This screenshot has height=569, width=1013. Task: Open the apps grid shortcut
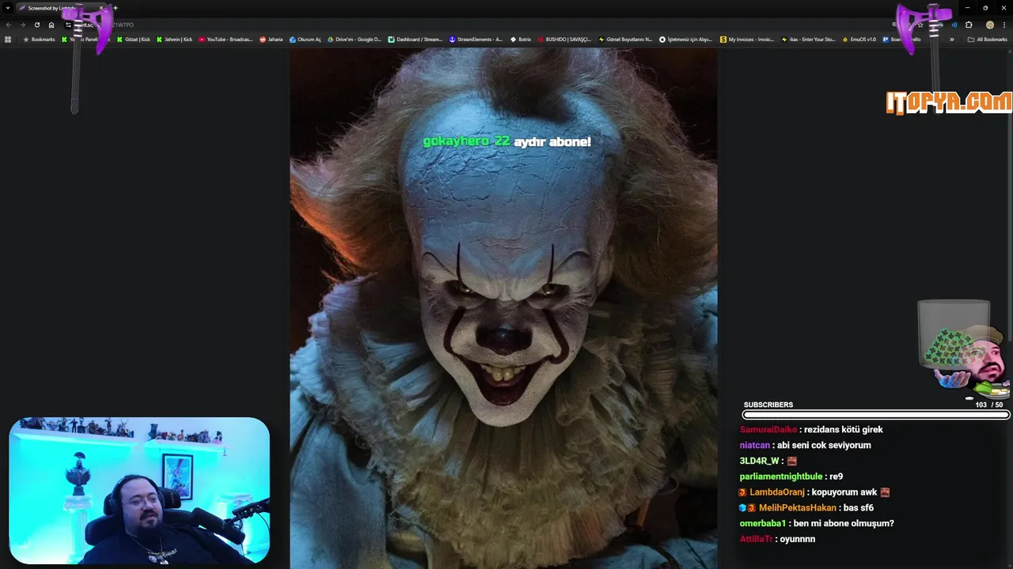[x=8, y=40]
